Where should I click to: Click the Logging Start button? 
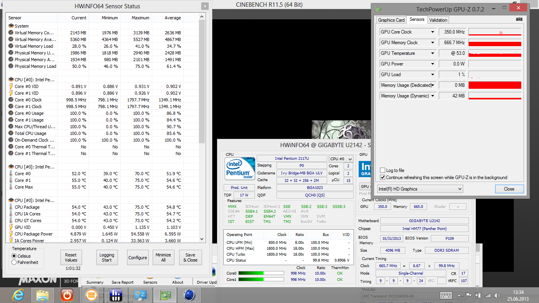click(x=107, y=258)
